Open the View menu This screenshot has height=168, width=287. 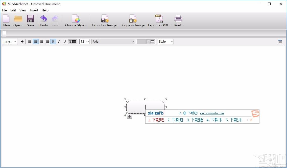[23, 10]
